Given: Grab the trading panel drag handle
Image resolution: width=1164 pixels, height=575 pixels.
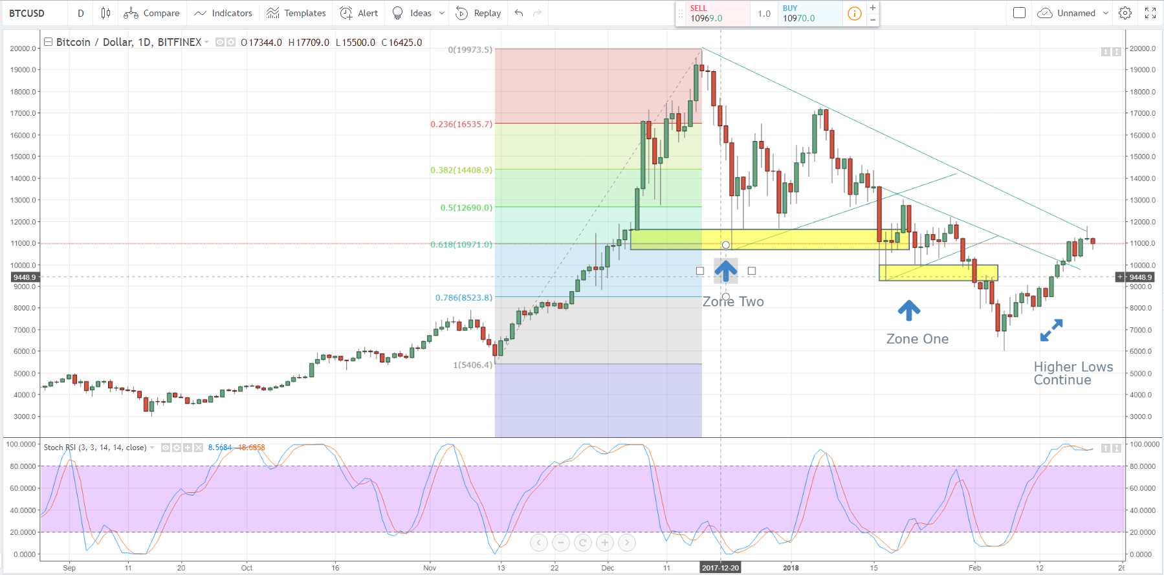Looking at the screenshot, I should coord(681,14).
